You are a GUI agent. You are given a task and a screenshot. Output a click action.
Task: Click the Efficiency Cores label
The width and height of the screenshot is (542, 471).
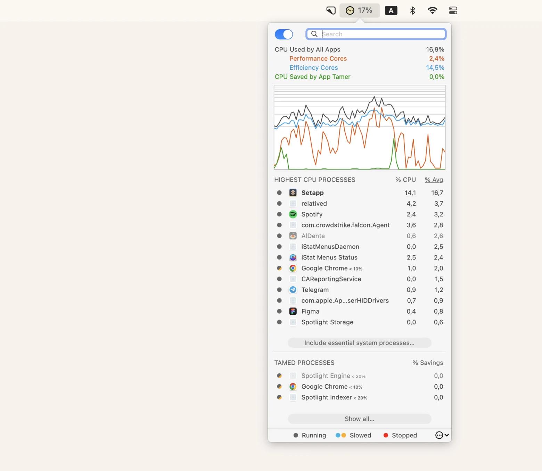[x=313, y=67]
